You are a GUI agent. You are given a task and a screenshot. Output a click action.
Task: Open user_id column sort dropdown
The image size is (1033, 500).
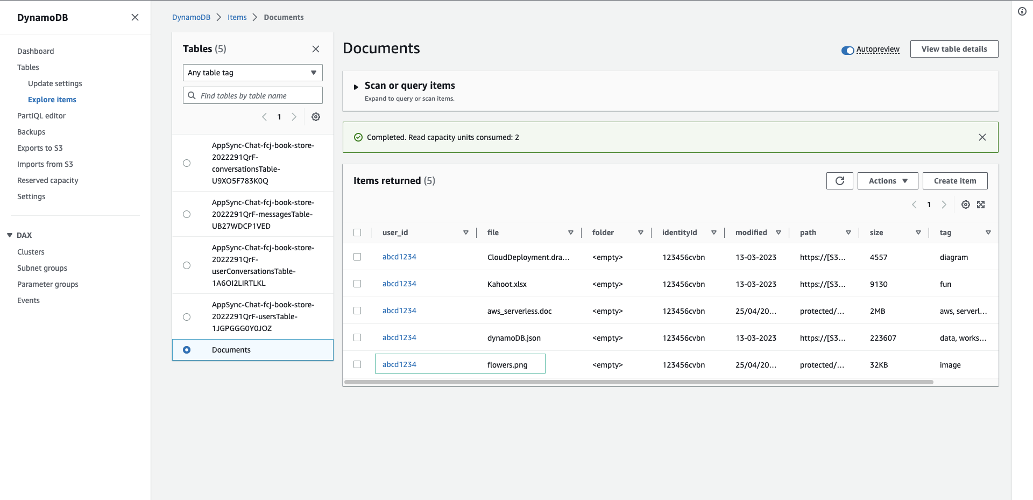[466, 233]
